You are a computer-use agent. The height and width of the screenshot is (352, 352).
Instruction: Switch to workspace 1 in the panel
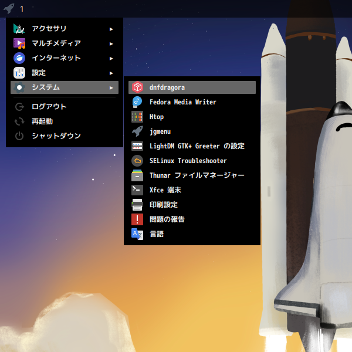(22, 9)
